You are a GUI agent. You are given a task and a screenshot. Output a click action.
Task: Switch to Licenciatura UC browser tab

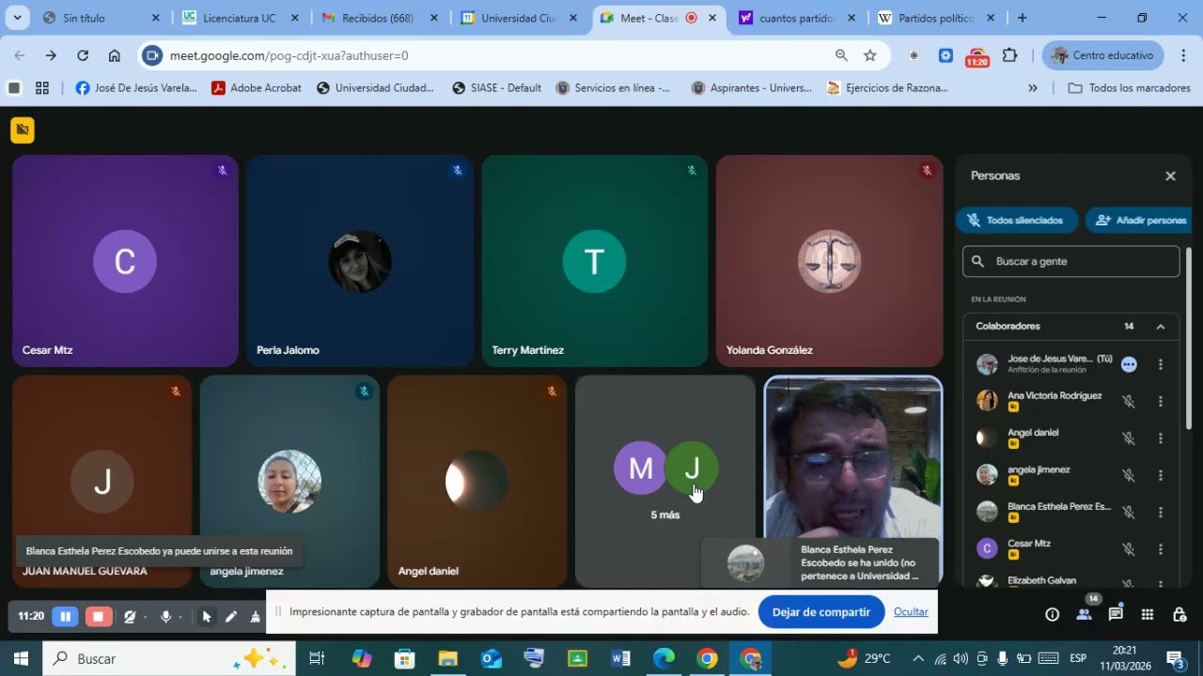241,18
